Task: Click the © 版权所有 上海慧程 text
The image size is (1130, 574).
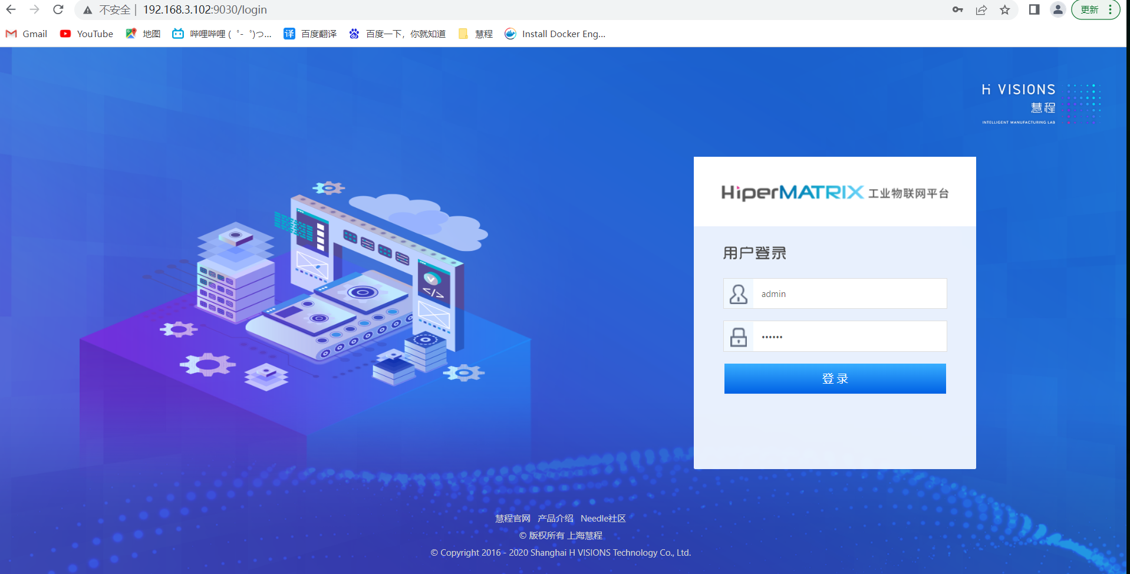Action: point(561,536)
